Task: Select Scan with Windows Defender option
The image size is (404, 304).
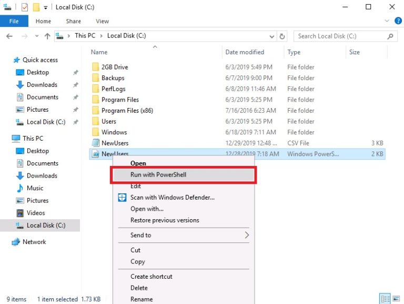Action: [172, 198]
